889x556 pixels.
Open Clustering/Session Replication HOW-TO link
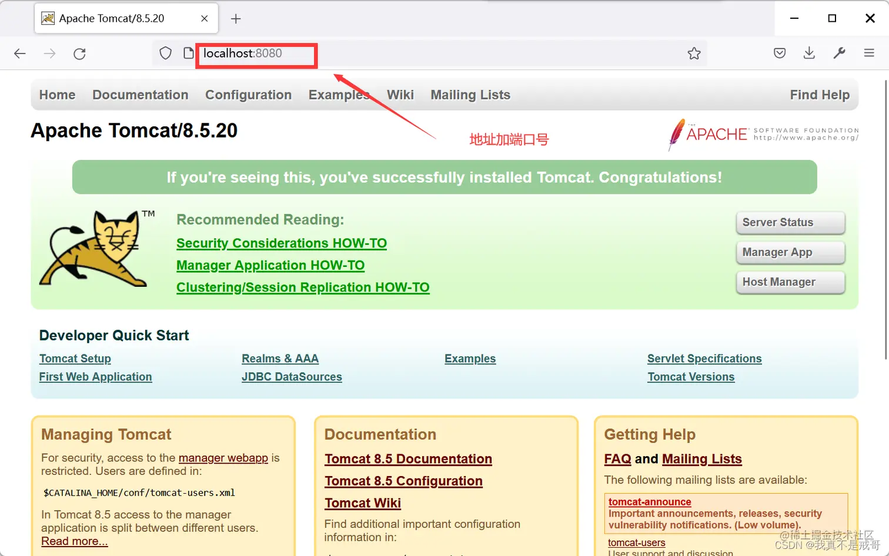(303, 287)
